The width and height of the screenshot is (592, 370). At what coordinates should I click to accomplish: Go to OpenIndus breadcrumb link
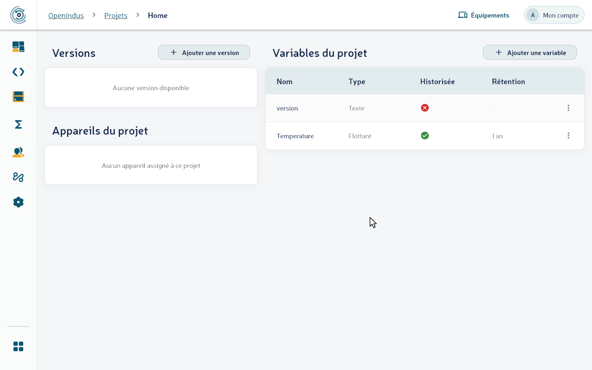[66, 15]
